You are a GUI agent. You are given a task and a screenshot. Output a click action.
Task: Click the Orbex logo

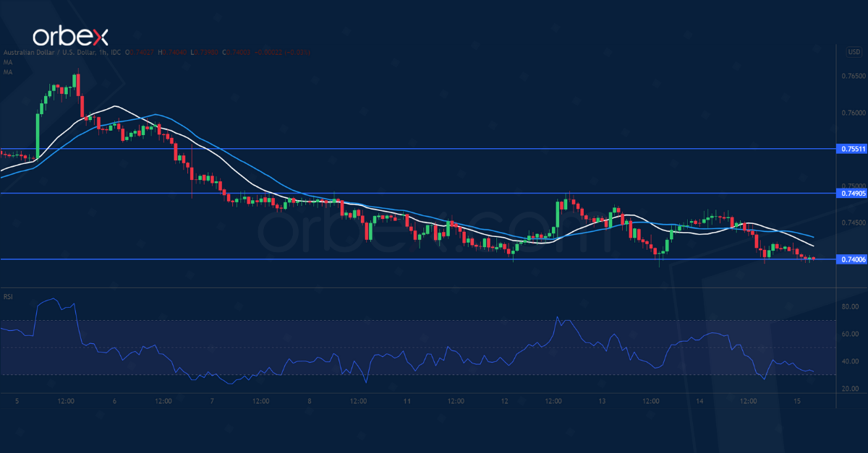[x=70, y=36]
